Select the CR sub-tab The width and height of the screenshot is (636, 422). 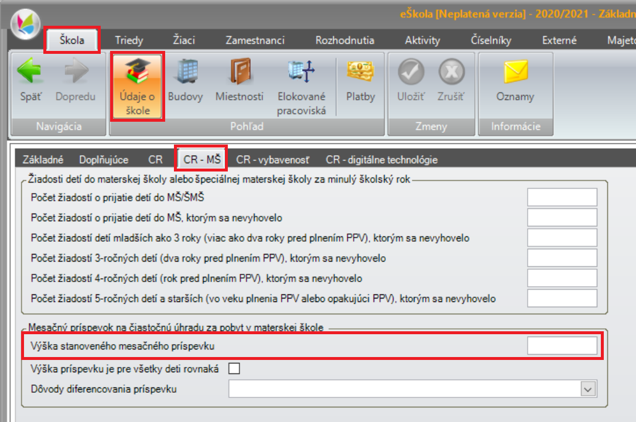155,160
